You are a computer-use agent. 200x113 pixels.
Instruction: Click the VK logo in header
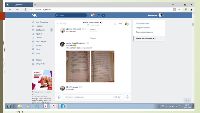point(34,15)
